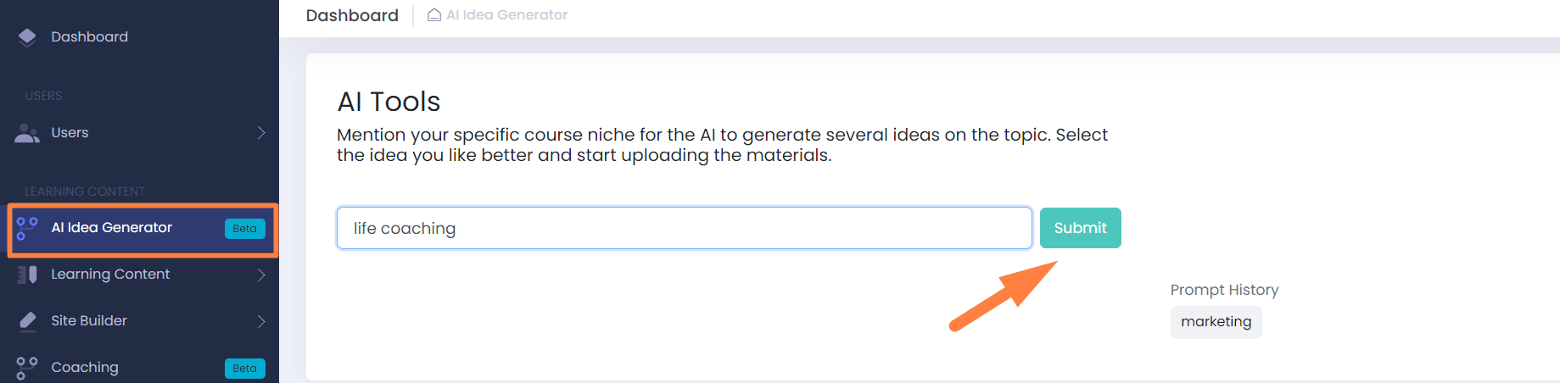Expand the Site Builder chevron

coord(261,321)
